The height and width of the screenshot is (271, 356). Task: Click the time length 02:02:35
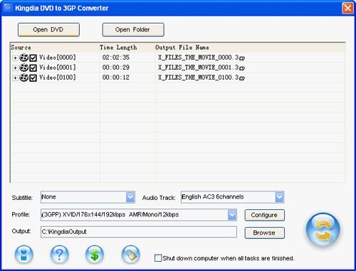(116, 58)
